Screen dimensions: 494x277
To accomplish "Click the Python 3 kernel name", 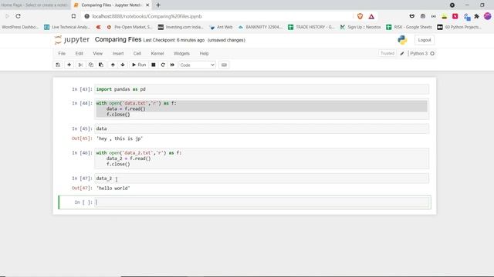I will point(418,54).
